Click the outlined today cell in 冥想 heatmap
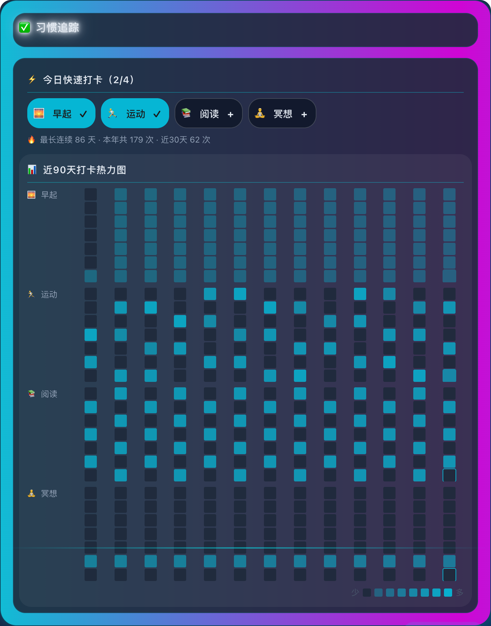Viewport: 491px width, 626px height. 449,575
